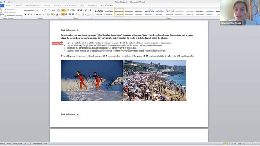The height and width of the screenshot is (146, 260).
Task: Toggle italic formatting
Action: click(28, 15)
